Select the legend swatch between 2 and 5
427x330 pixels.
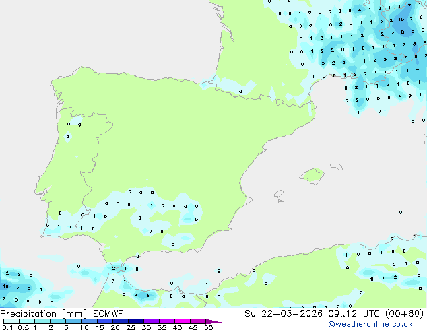tap(58, 321)
